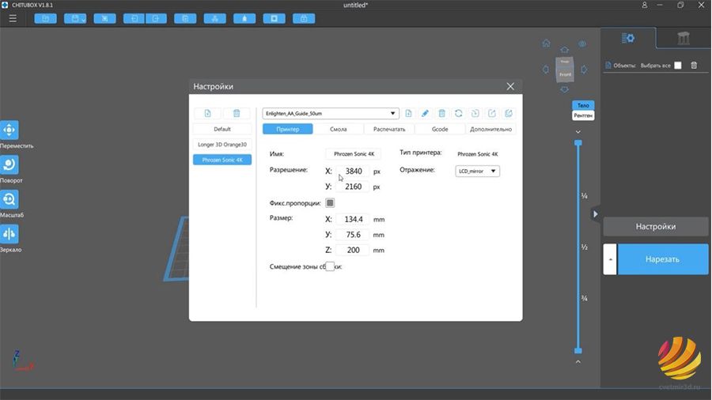
Task: Select the Longer 3D Orange30 printer
Action: 222,144
